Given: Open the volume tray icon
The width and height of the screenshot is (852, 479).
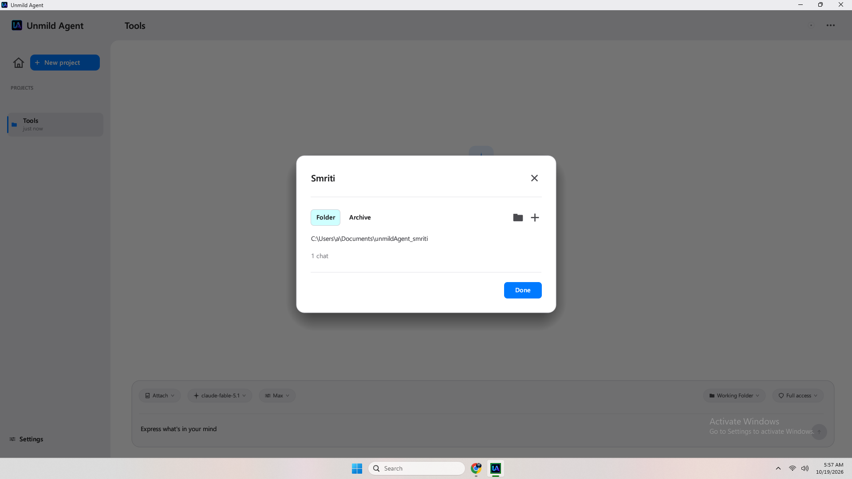Looking at the screenshot, I should coord(805,468).
